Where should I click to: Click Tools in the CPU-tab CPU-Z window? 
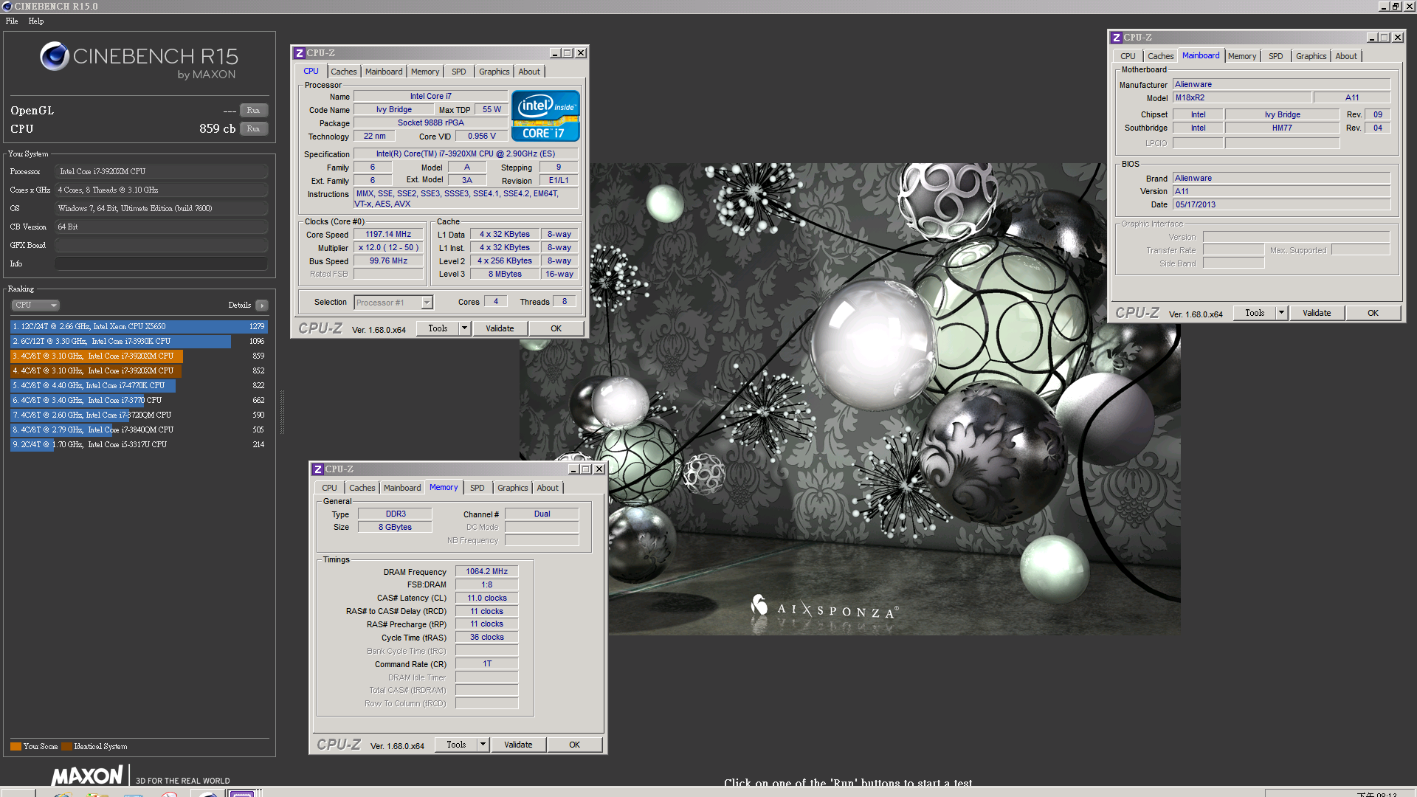(438, 328)
